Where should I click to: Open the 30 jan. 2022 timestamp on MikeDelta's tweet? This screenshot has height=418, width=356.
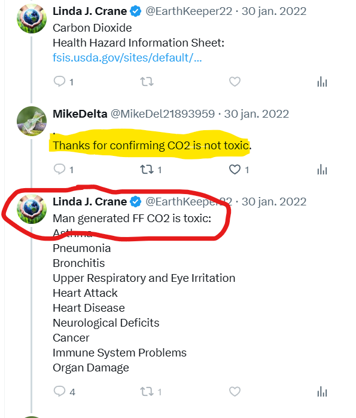[x=257, y=114]
